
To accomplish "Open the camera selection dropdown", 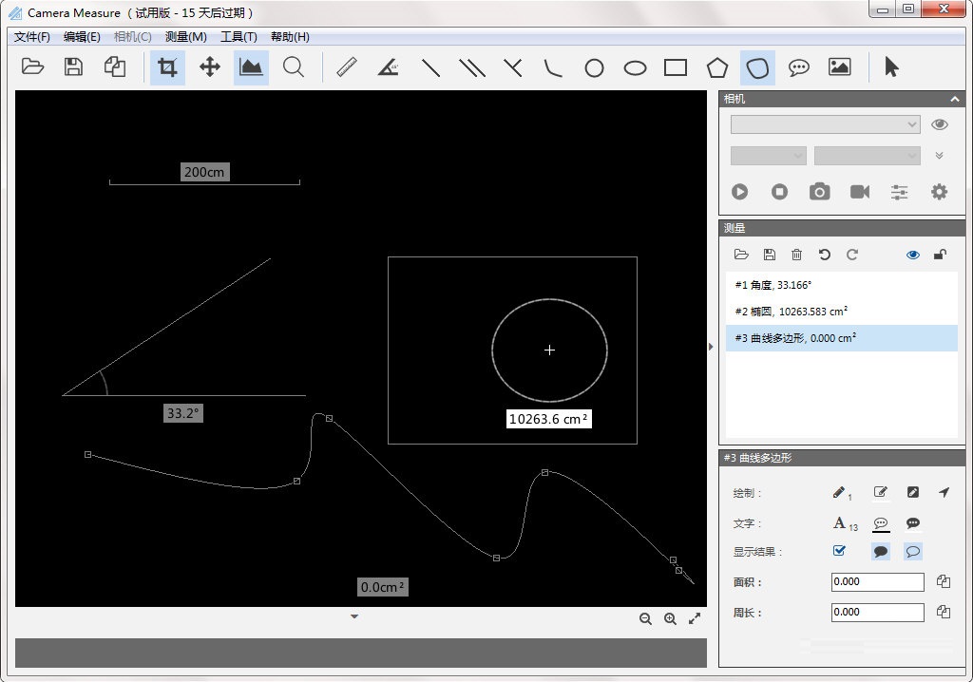I will click(824, 123).
